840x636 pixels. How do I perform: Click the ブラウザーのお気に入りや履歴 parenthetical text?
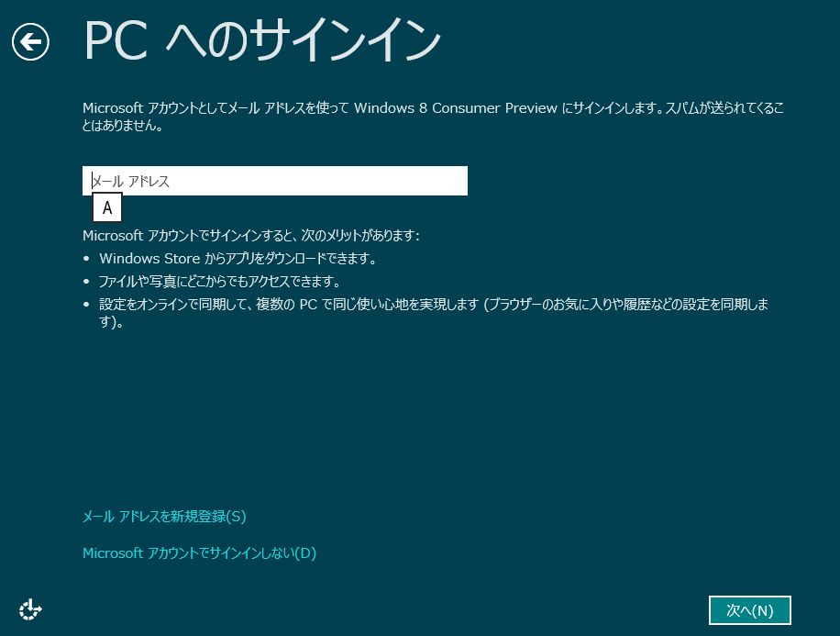tap(624, 305)
